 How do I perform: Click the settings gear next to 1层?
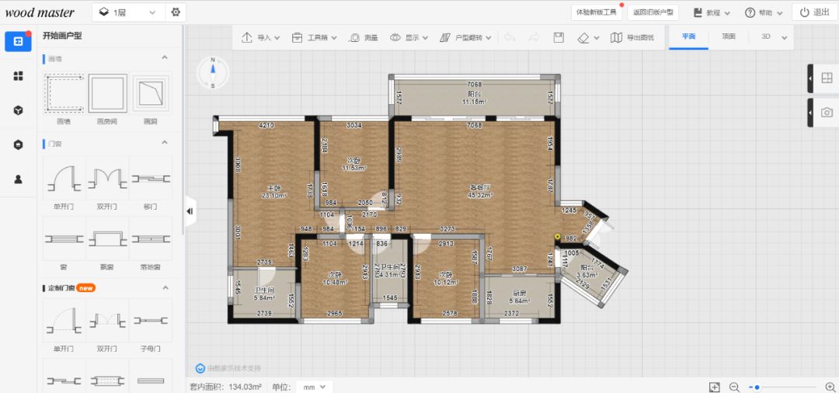click(x=176, y=12)
